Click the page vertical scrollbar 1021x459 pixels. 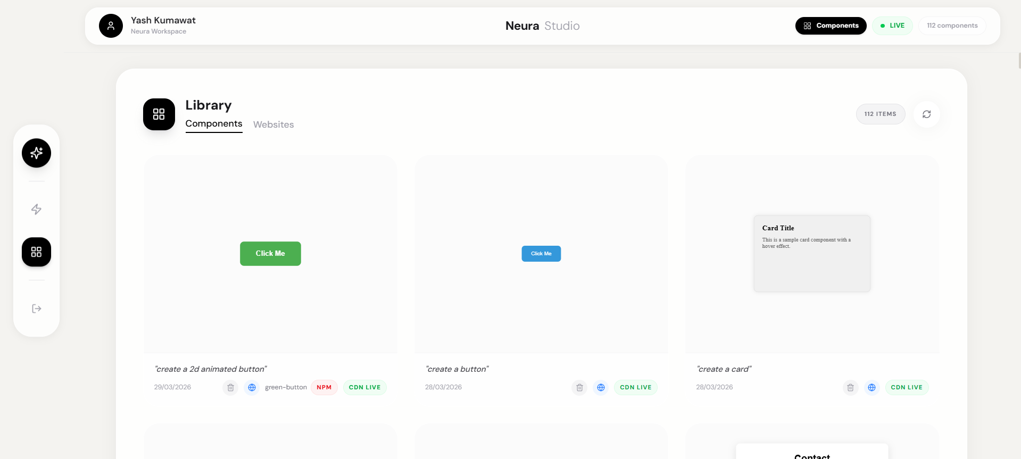pyautogui.click(x=1019, y=61)
